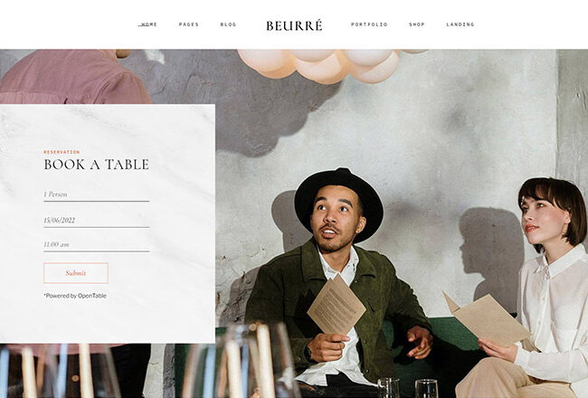The width and height of the screenshot is (588, 398).
Task: Open the Portfolio menu item
Action: point(369,24)
